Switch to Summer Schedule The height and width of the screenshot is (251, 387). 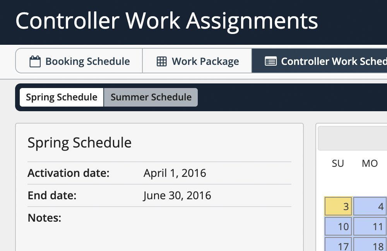(151, 97)
